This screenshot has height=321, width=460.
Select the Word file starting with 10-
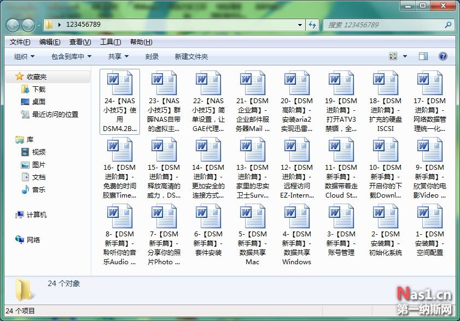click(386, 168)
